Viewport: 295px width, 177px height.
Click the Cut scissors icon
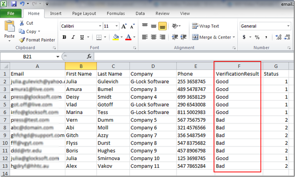[x=22, y=23]
